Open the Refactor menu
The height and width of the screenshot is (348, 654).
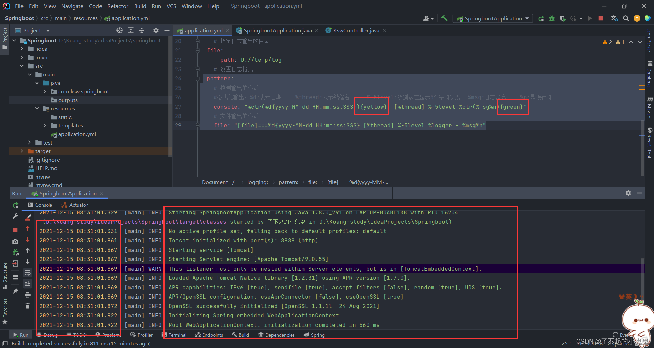click(x=118, y=6)
